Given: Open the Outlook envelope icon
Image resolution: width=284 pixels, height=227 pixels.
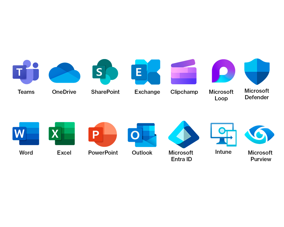Looking at the screenshot, I should [x=142, y=135].
